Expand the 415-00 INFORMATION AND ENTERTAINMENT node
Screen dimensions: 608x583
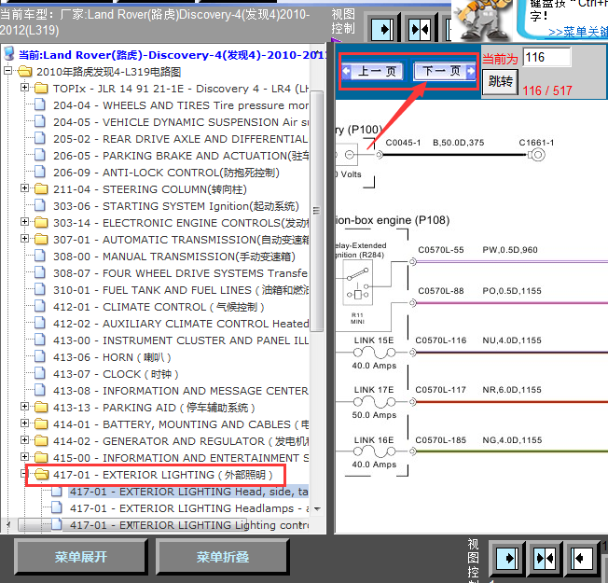[x=25, y=456]
